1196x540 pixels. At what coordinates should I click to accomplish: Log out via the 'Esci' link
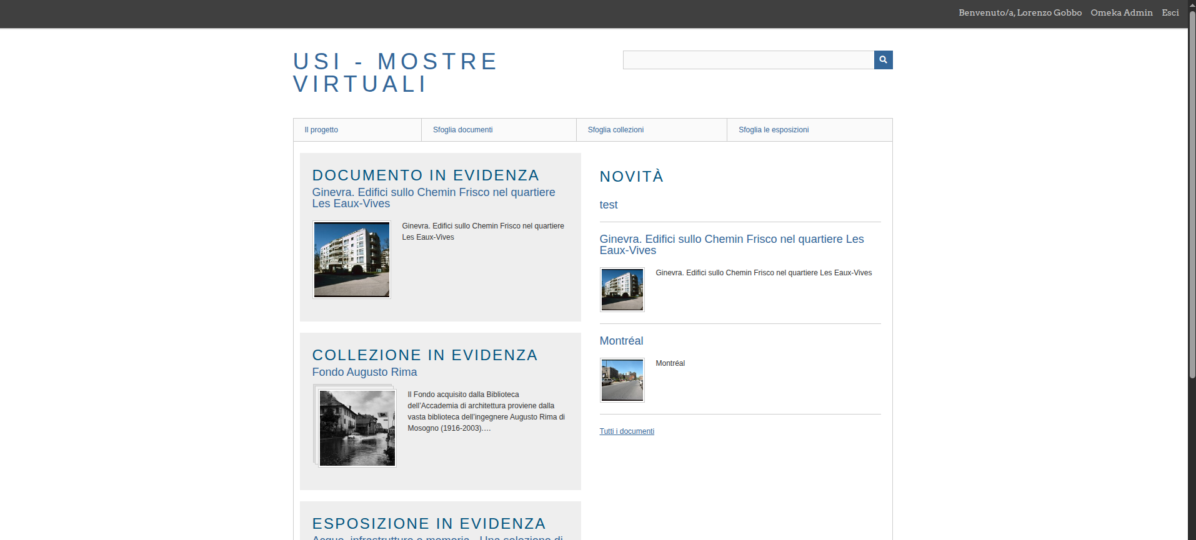tap(1170, 12)
